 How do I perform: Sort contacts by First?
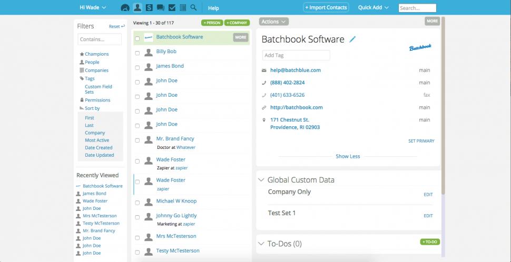(x=90, y=118)
